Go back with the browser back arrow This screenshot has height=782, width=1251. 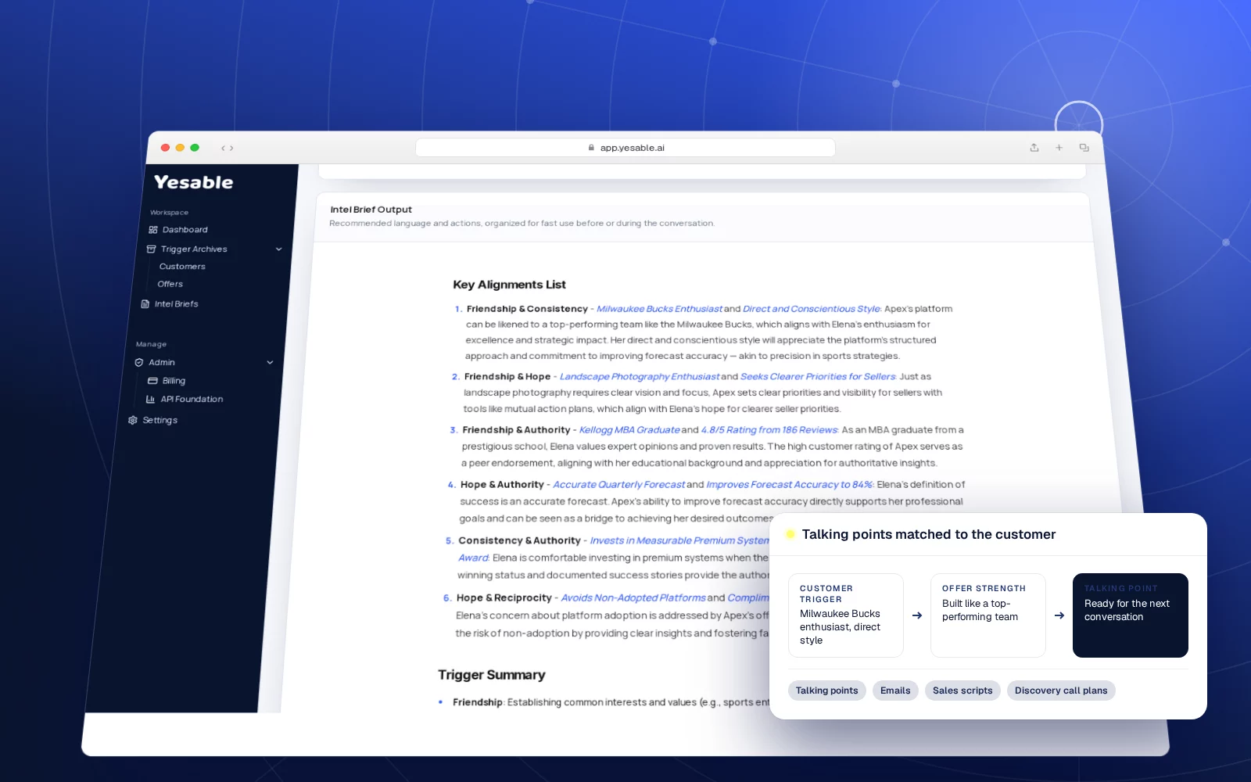click(x=223, y=148)
